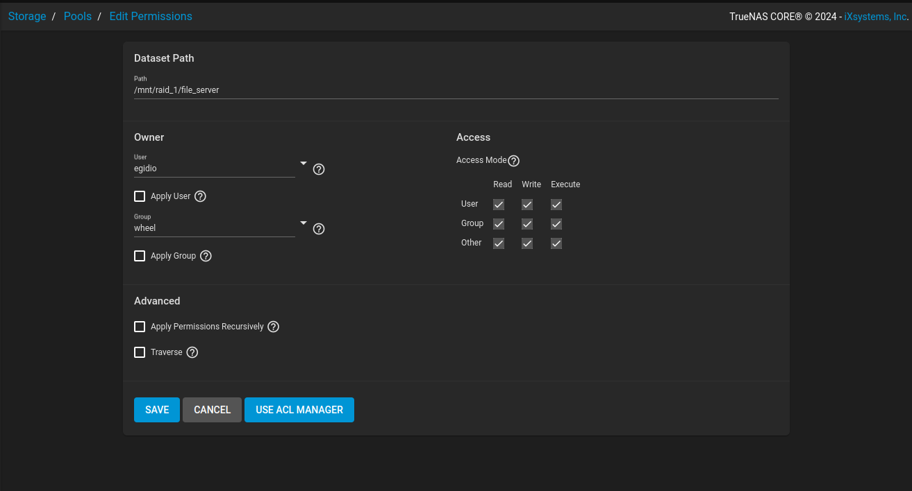This screenshot has width=912, height=491.
Task: Save the permission changes
Action: pos(157,410)
